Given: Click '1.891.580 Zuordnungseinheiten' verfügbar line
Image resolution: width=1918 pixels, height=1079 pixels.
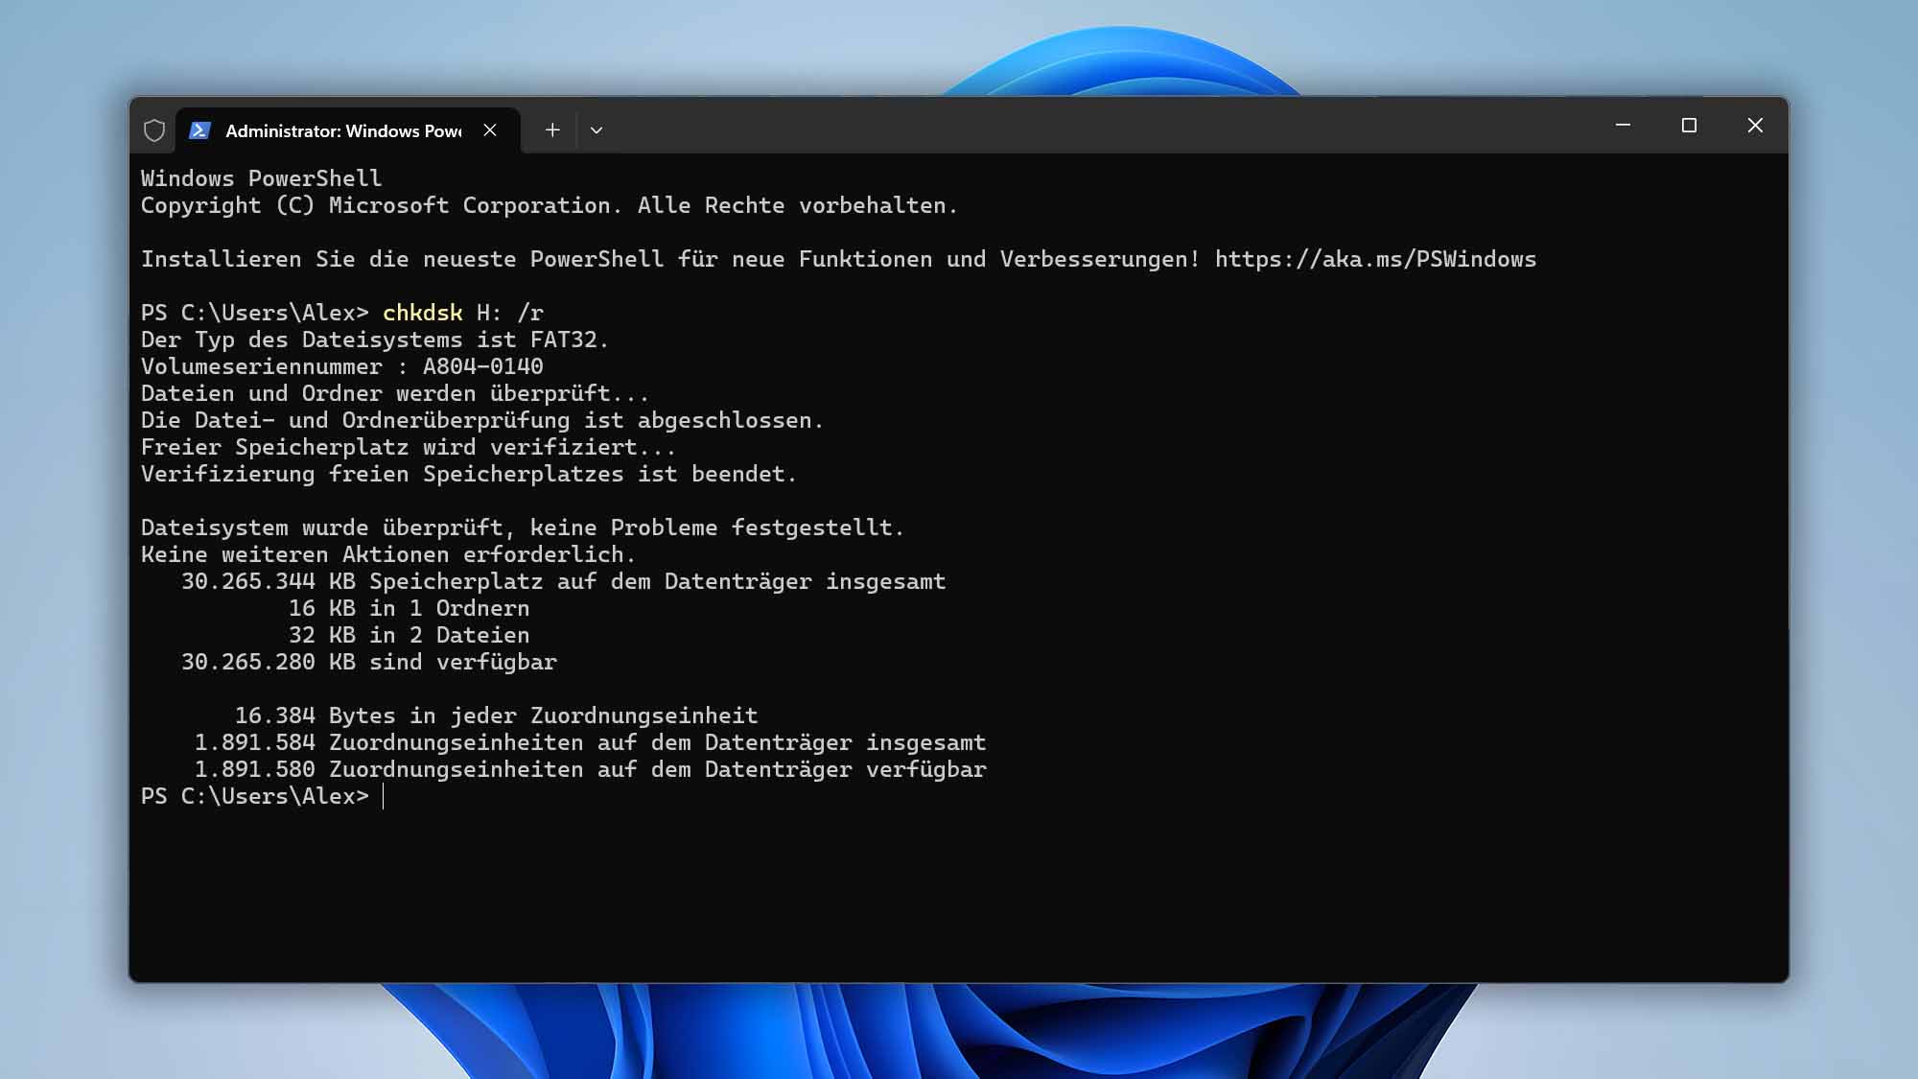Looking at the screenshot, I should [x=591, y=769].
